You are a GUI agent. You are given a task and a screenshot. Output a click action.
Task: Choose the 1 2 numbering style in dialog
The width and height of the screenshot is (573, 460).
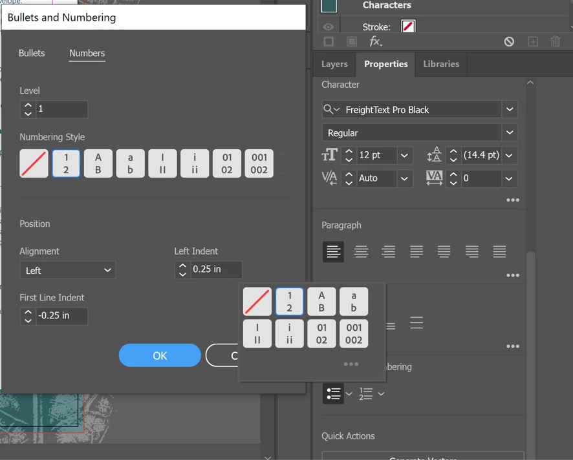pyautogui.click(x=66, y=163)
